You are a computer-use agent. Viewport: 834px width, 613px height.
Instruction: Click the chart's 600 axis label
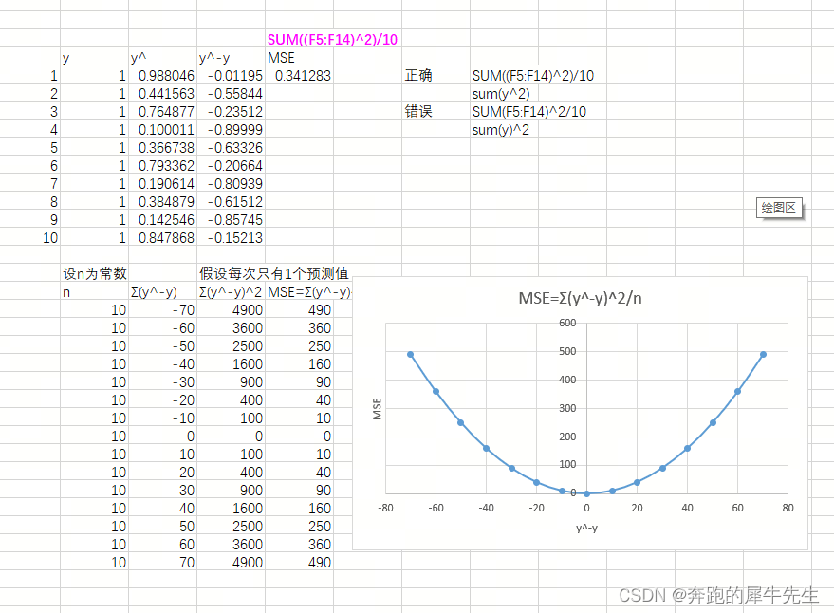(567, 323)
